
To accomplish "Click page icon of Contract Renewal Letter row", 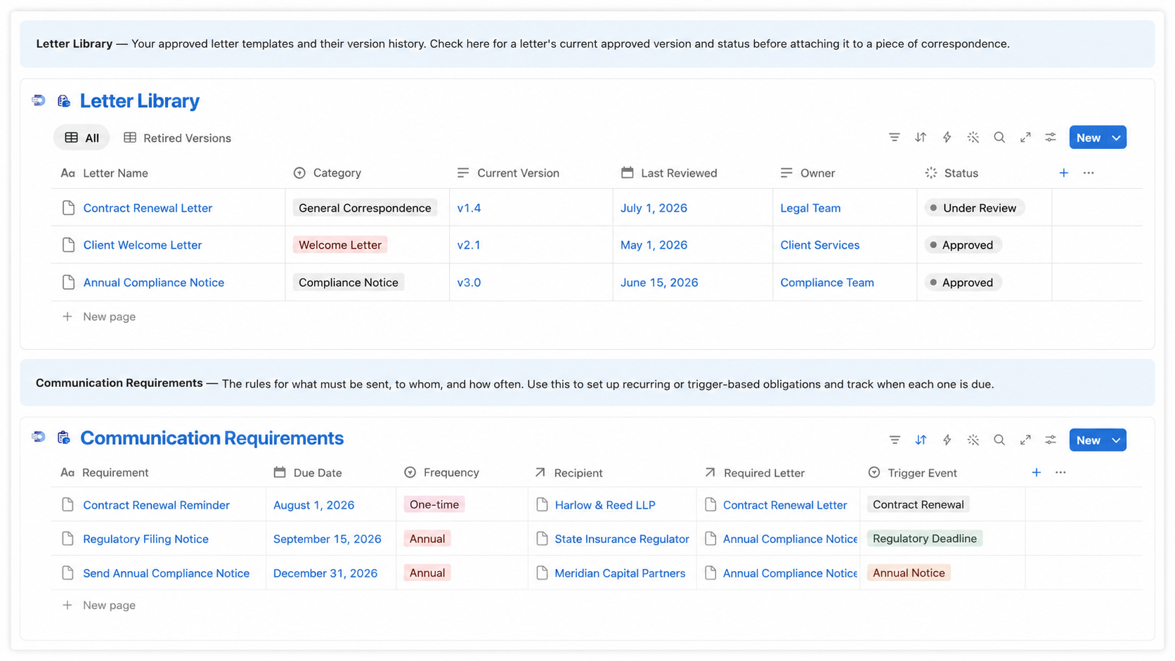I will [x=68, y=208].
